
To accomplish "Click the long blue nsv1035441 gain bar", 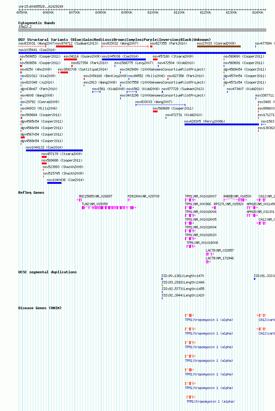I will pos(142,53).
